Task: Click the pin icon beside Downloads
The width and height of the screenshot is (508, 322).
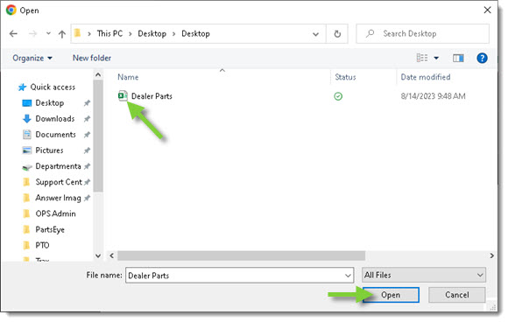Action: click(x=87, y=119)
